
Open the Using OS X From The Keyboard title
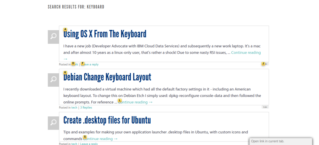tap(105, 34)
